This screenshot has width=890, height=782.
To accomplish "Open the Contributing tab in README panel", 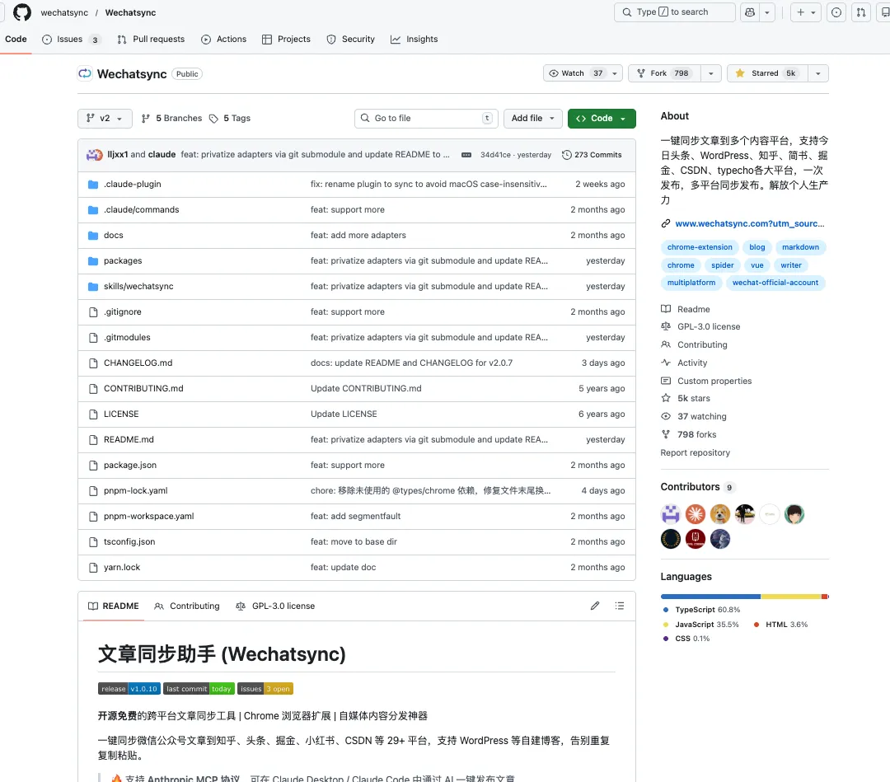I will click(187, 606).
